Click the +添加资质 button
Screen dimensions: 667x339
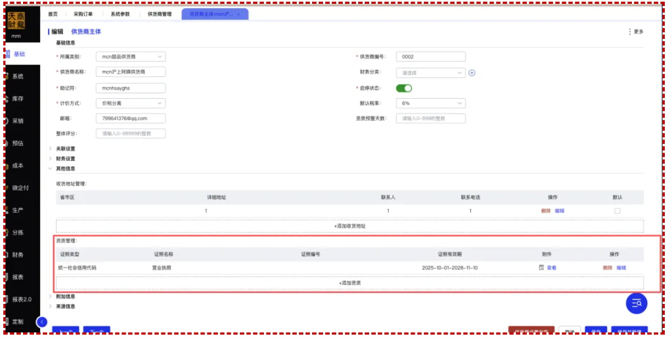click(x=349, y=283)
